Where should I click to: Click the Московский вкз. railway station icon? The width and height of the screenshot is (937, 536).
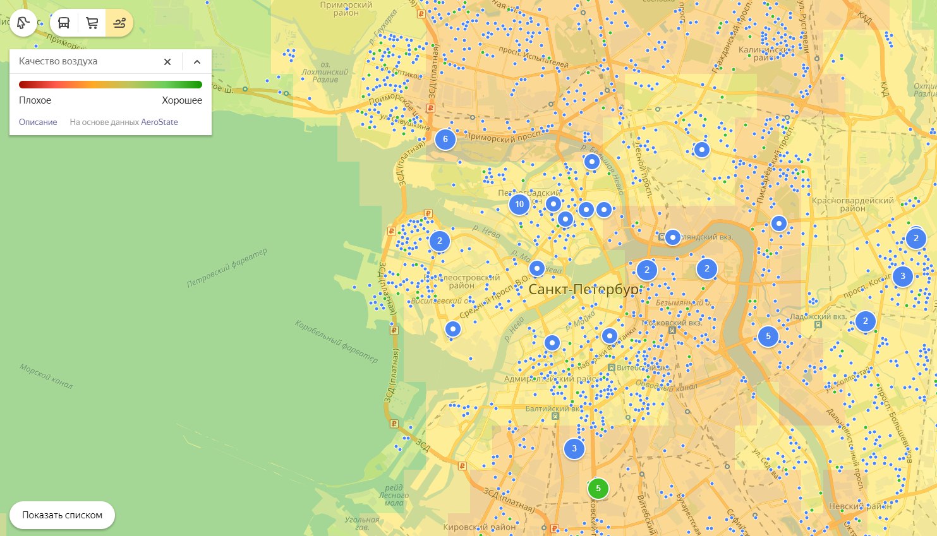[673, 330]
